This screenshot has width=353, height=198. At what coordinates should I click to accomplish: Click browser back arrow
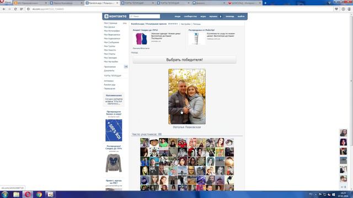(4, 9)
